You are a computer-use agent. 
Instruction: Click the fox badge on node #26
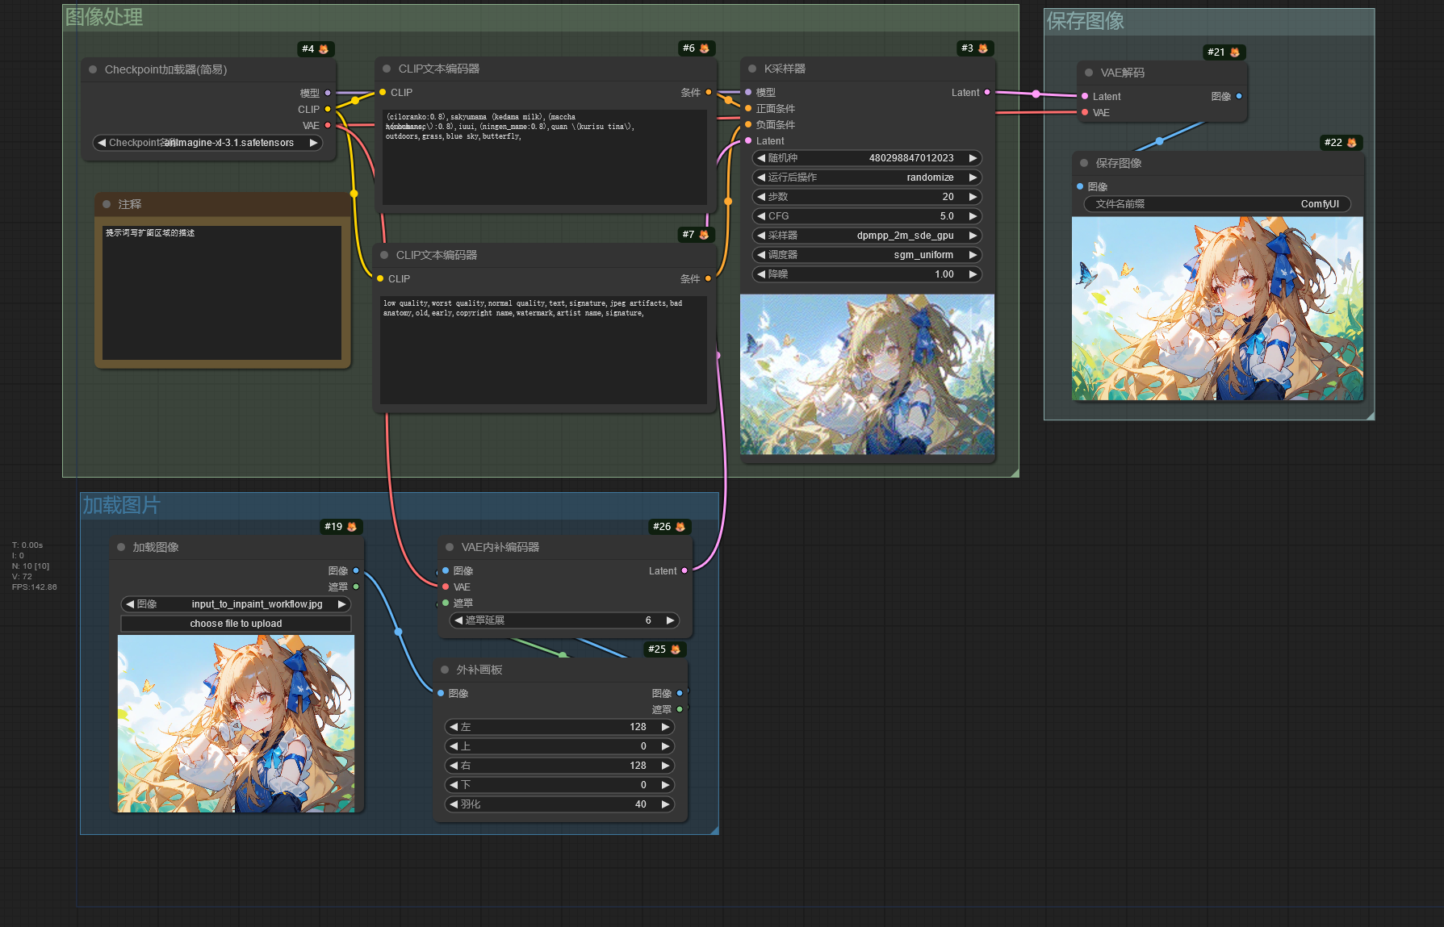pyautogui.click(x=680, y=527)
